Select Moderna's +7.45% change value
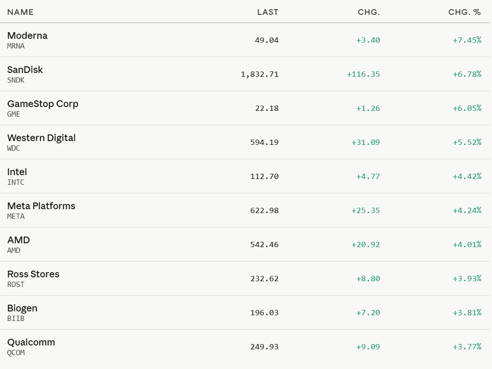Screen dimensions: 492x369 coord(467,40)
